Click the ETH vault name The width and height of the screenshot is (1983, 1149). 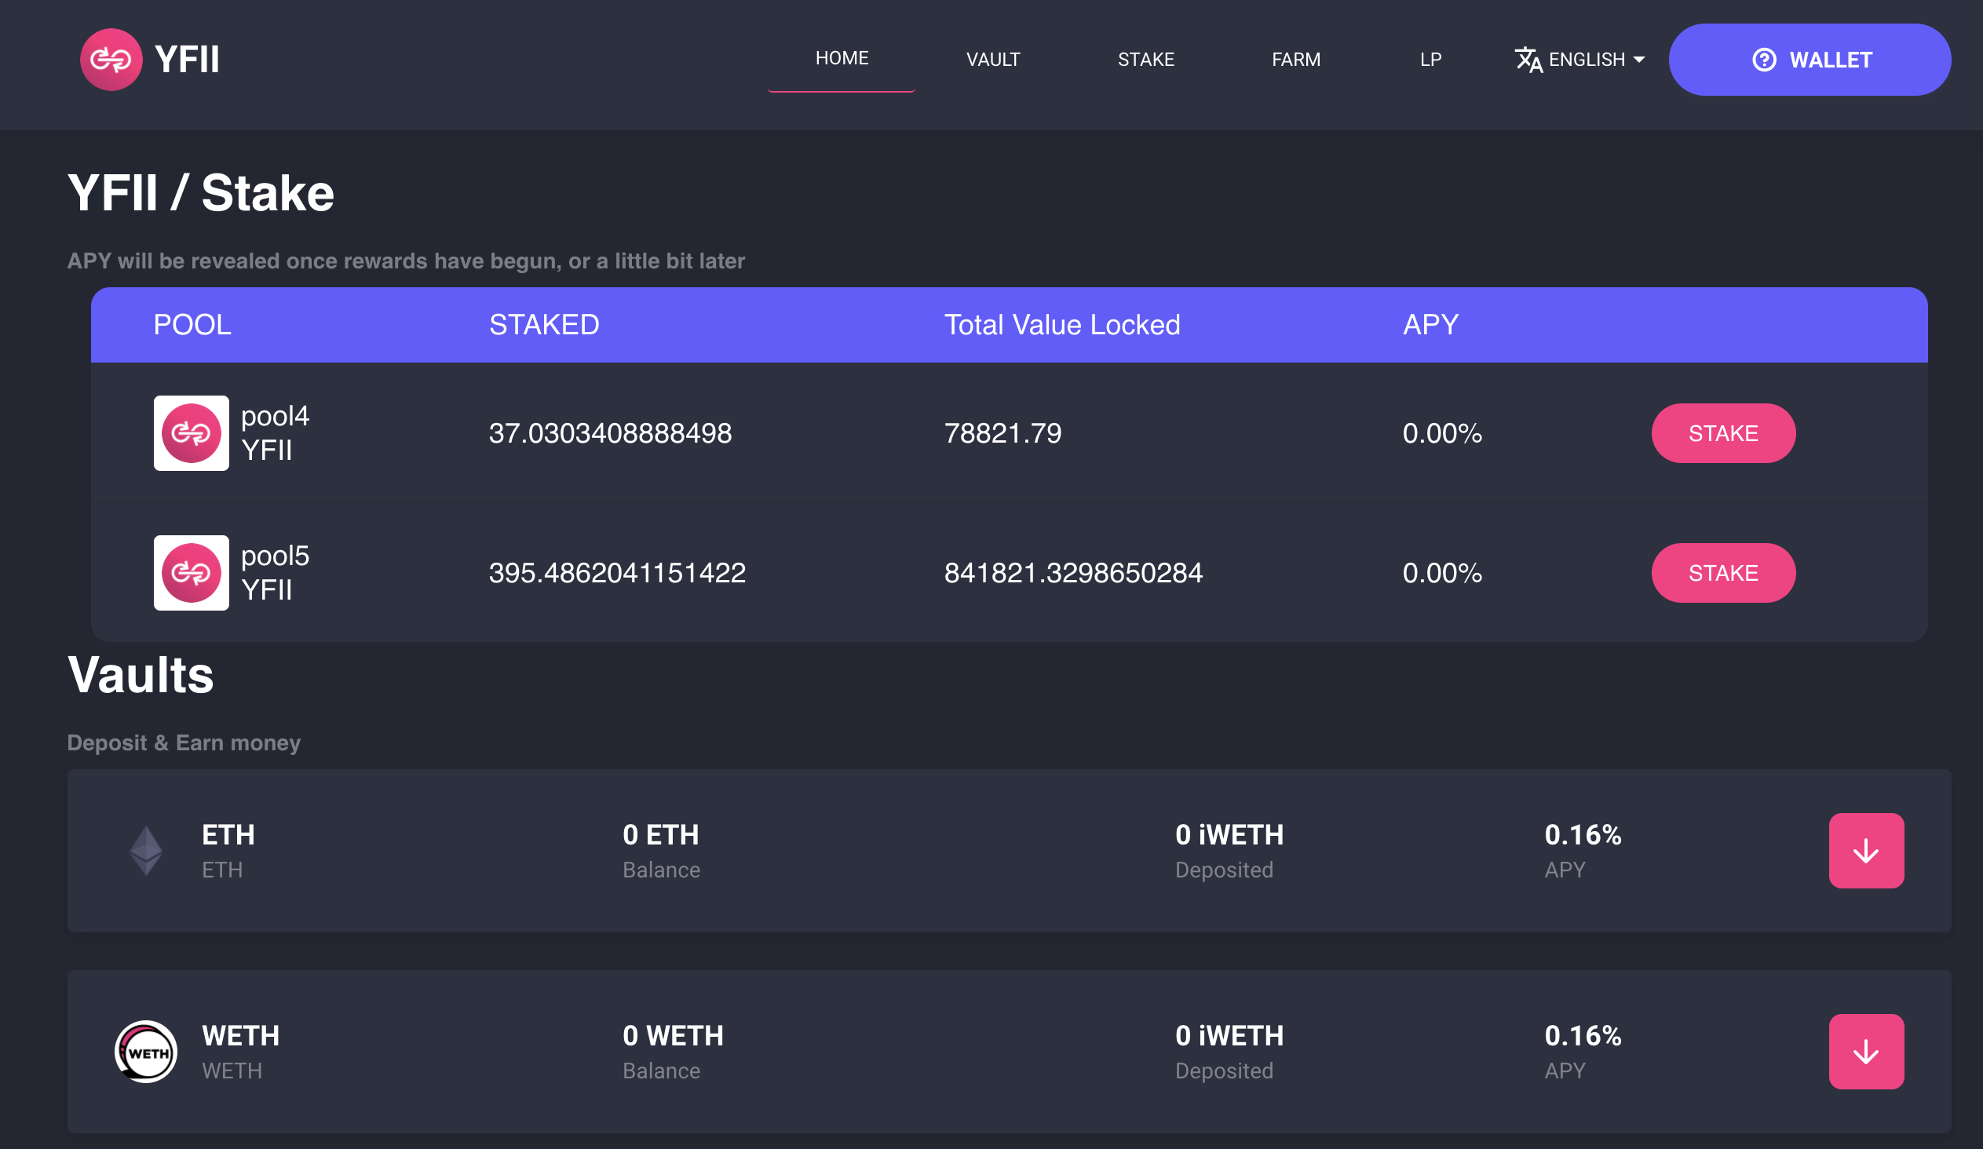(228, 835)
